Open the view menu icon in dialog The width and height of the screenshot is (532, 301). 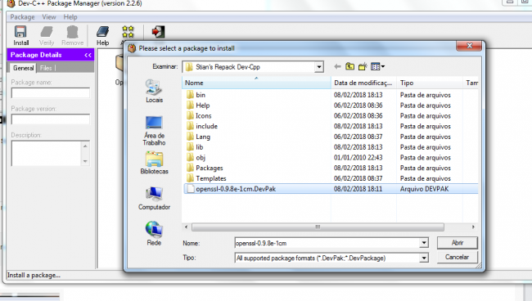click(377, 67)
